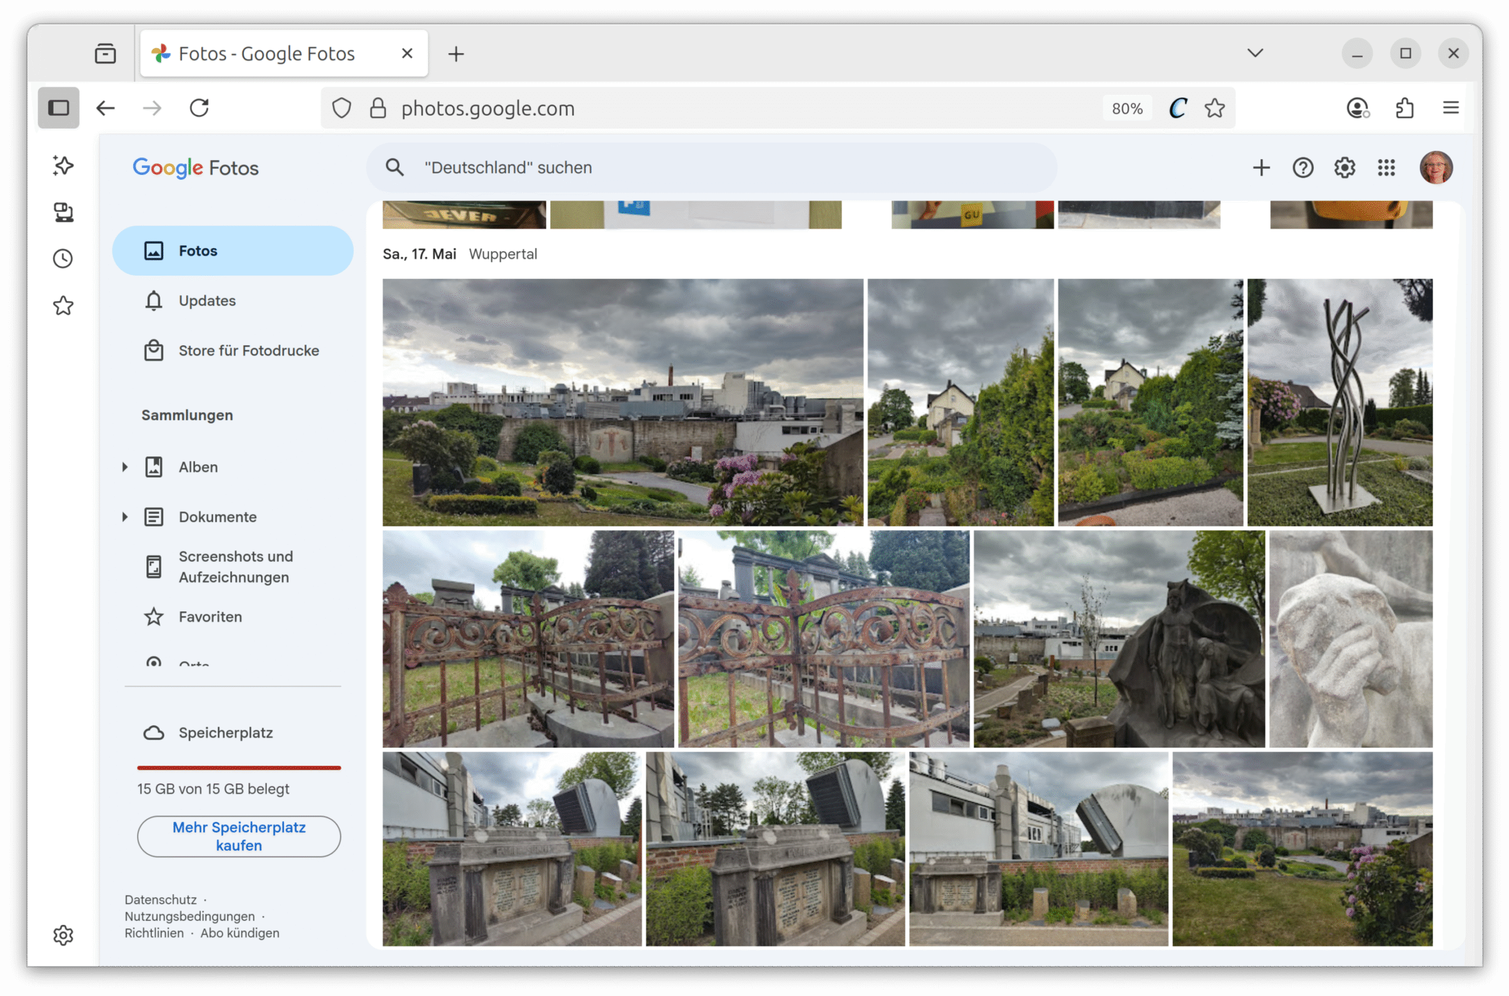Screen dimensions: 1509x996
Task: Expand the Dokumente collection tree
Action: pyautogui.click(x=124, y=517)
